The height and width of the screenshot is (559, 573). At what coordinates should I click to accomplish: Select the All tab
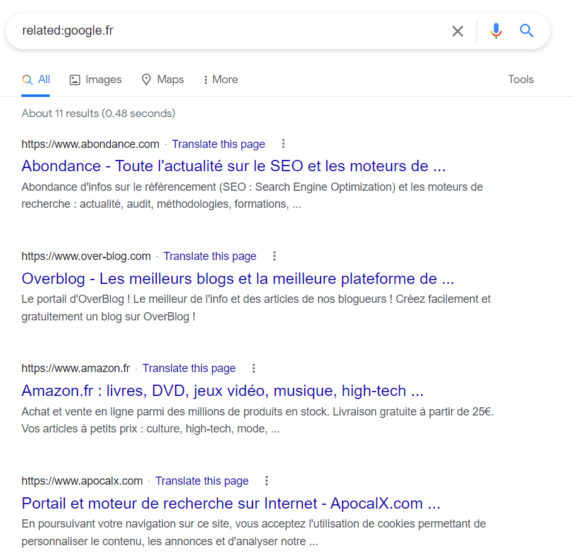coord(36,79)
